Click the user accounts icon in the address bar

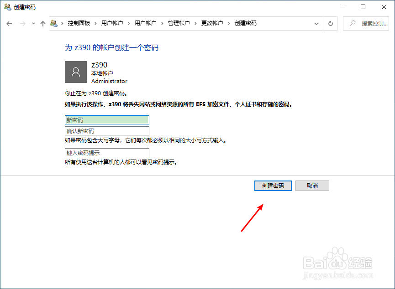[55, 23]
